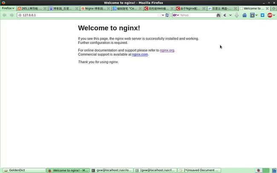The image size is (277, 173).
Task: Click the 'Thank you for using nginx.' text
Action: pos(98,62)
